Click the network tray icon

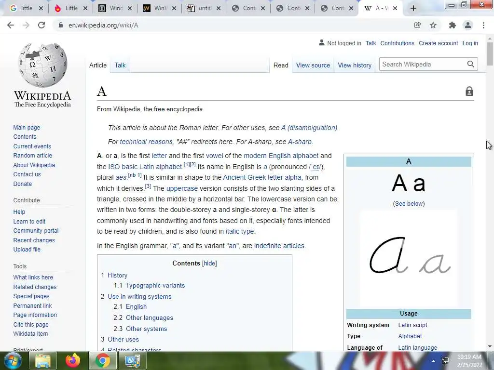click(x=445, y=360)
